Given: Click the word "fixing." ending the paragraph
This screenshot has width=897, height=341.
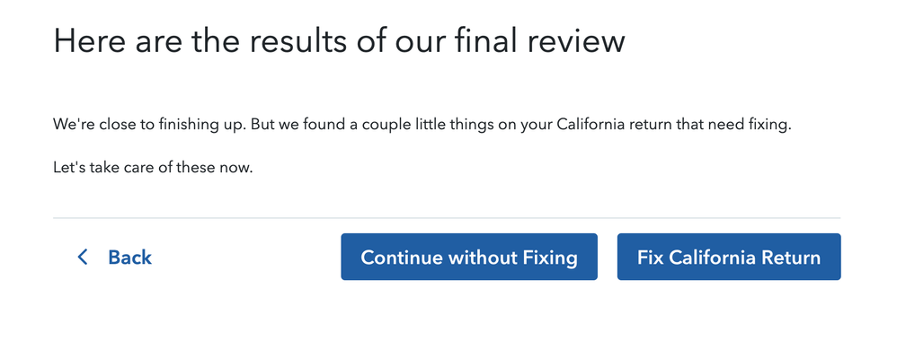Looking at the screenshot, I should coord(770,125).
